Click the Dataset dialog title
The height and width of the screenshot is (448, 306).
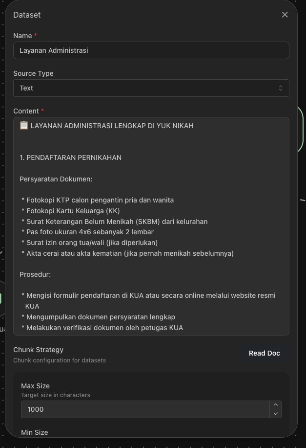(x=27, y=15)
